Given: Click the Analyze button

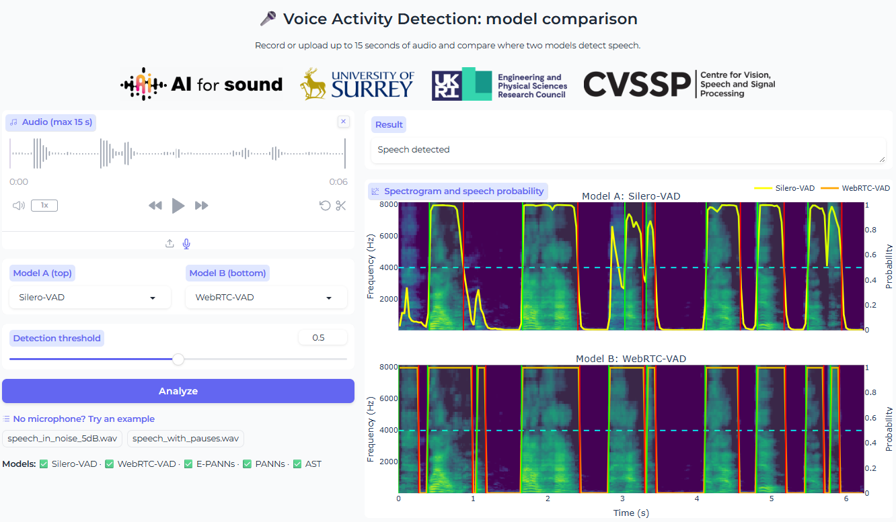Looking at the screenshot, I should pos(178,391).
